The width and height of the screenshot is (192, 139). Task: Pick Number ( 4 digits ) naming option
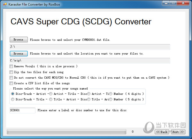pos(111,94)
